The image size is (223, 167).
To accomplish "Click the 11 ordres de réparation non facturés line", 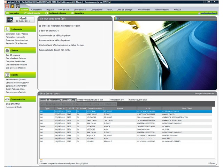I will click(x=60, y=26).
